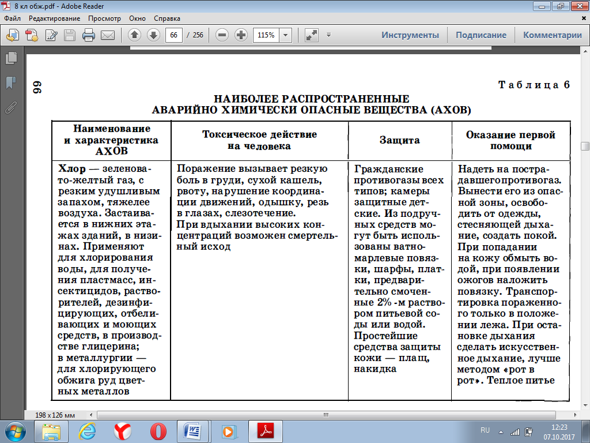Open the Windows Start menu
Screen dimensions: 590x443
(16, 431)
